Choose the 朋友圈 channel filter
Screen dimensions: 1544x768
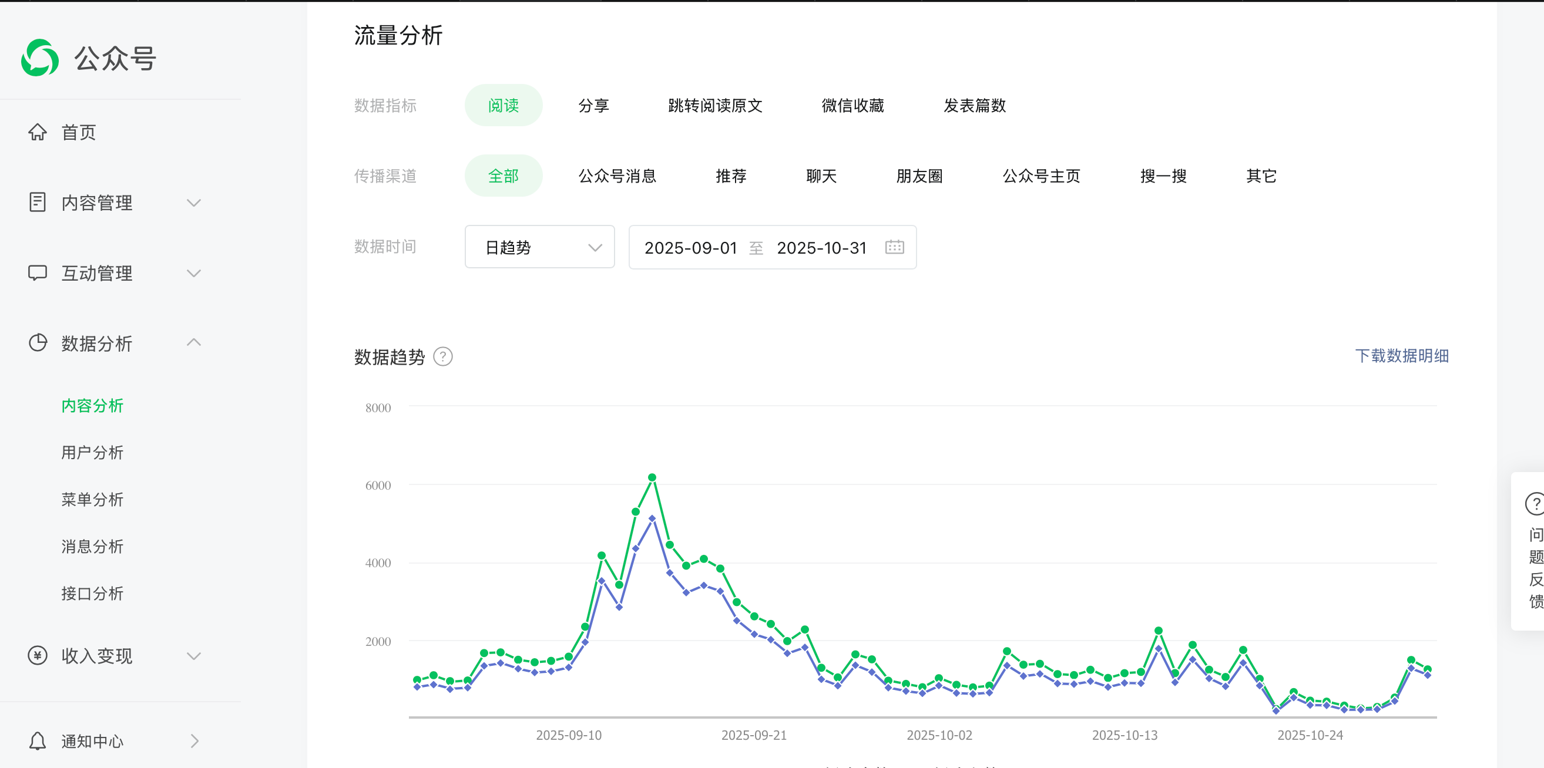[919, 176]
